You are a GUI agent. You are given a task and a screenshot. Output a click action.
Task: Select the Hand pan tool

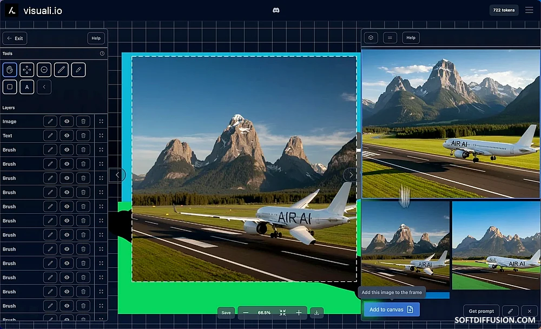point(10,70)
